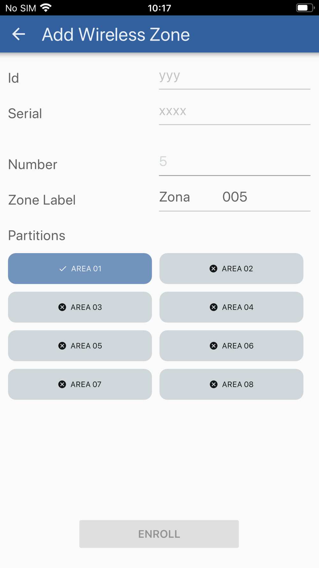
Task: Click the checkmark icon on AREA 01
Action: (63, 269)
